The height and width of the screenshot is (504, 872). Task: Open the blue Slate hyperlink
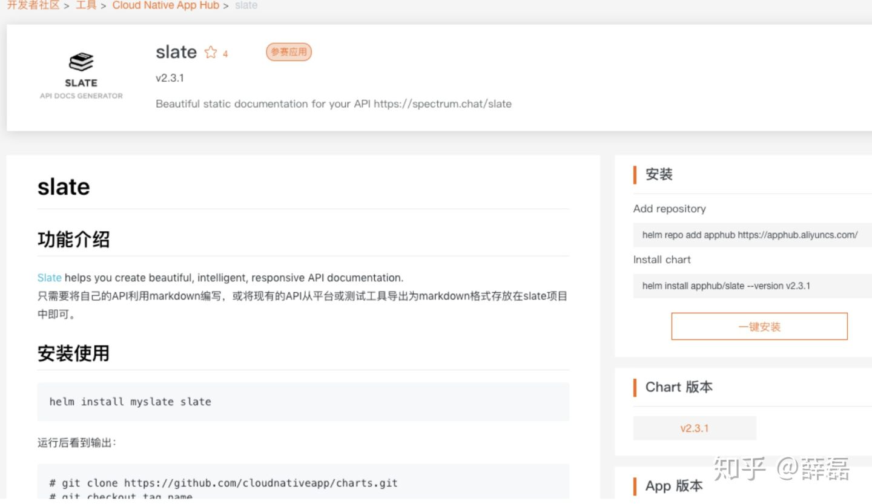50,278
